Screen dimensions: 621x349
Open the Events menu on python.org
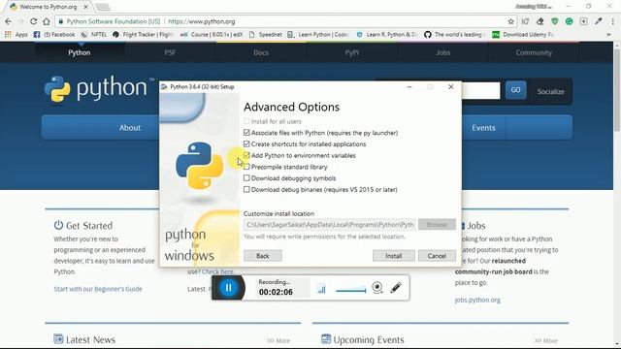tap(483, 128)
